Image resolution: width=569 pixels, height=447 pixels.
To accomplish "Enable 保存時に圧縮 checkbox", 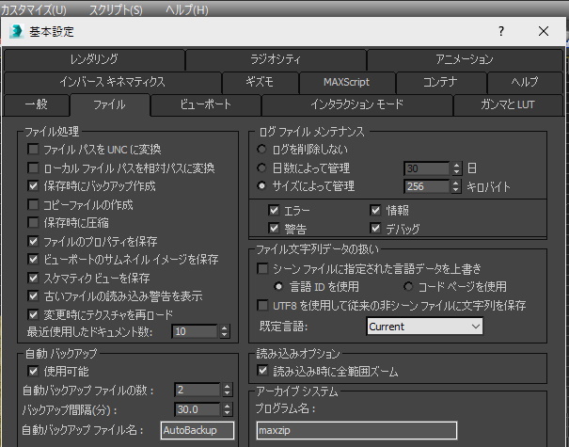I will pos(33,223).
